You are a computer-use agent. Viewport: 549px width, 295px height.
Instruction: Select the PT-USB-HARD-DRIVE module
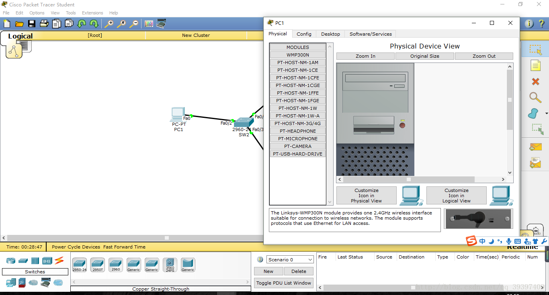[298, 154]
